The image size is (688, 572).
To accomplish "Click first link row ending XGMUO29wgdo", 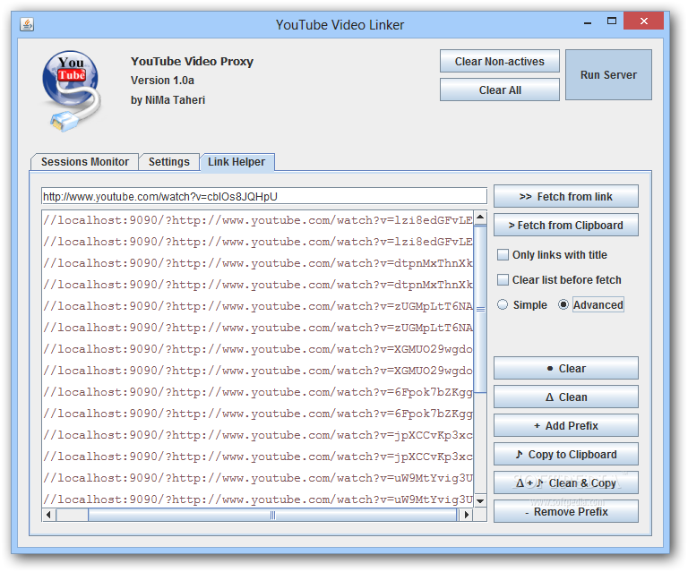I will click(258, 349).
